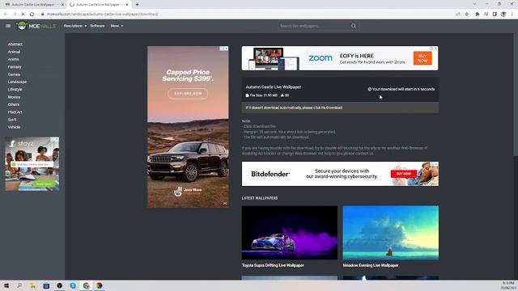
Task: Open the side panel icon in Chrome toolbar
Action: tap(495, 15)
